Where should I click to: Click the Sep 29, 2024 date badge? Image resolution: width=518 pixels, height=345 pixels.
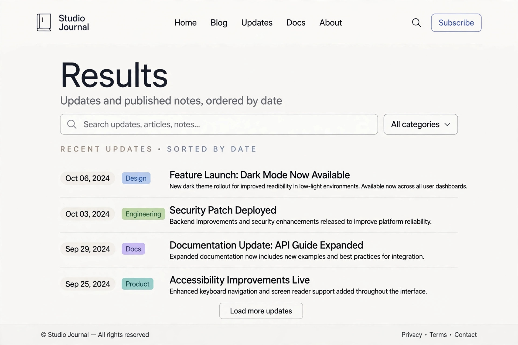point(88,249)
